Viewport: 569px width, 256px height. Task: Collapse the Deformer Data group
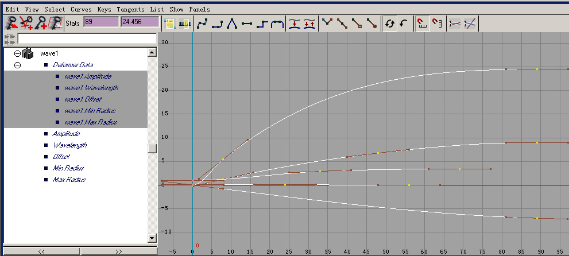pos(17,65)
